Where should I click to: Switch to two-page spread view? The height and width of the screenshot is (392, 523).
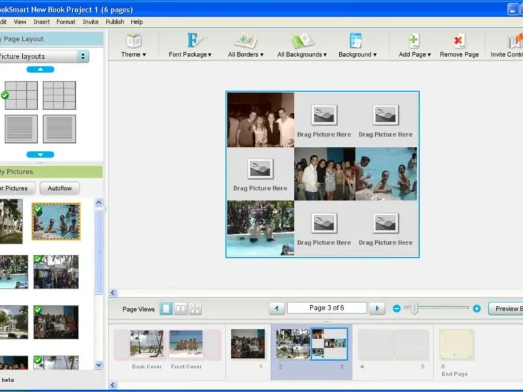point(180,309)
